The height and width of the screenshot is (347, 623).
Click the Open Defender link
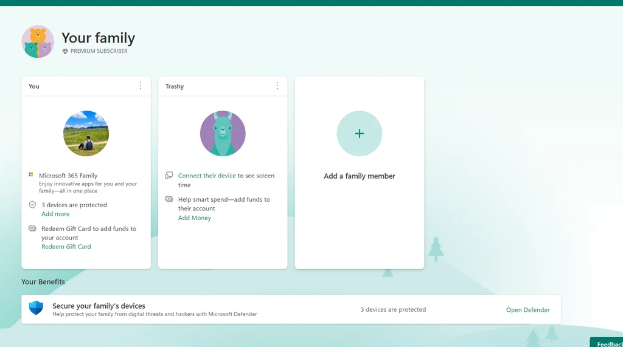(528, 310)
